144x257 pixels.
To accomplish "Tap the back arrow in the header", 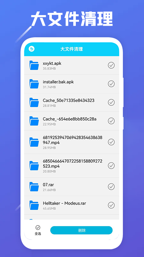I will pyautogui.click(x=31, y=49).
